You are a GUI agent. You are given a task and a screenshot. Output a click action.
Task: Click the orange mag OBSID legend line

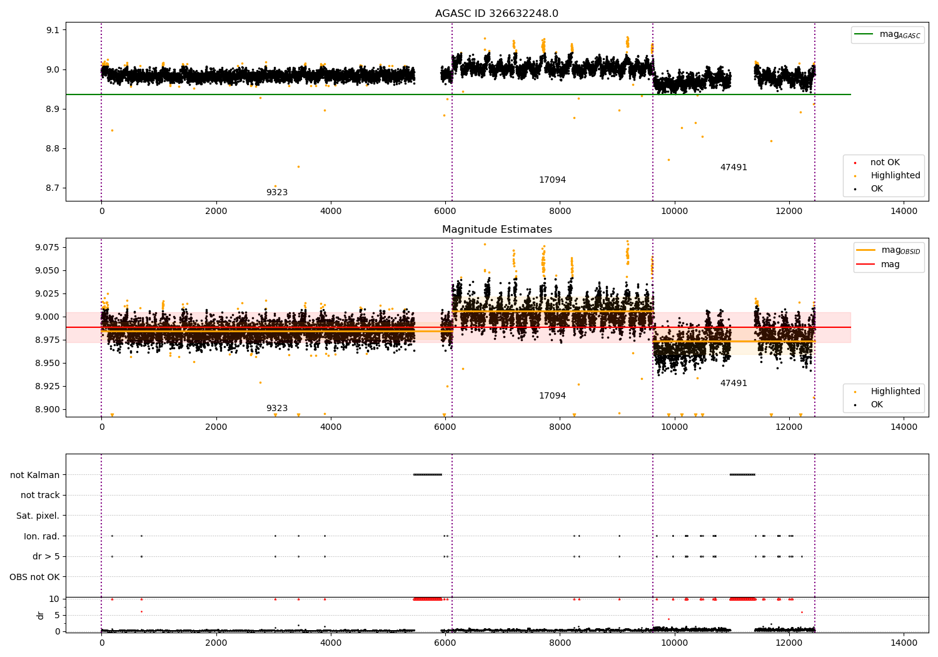pos(866,250)
